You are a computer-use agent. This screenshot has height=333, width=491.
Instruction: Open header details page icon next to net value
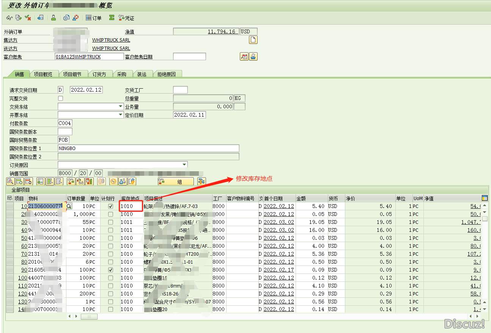[x=253, y=40]
